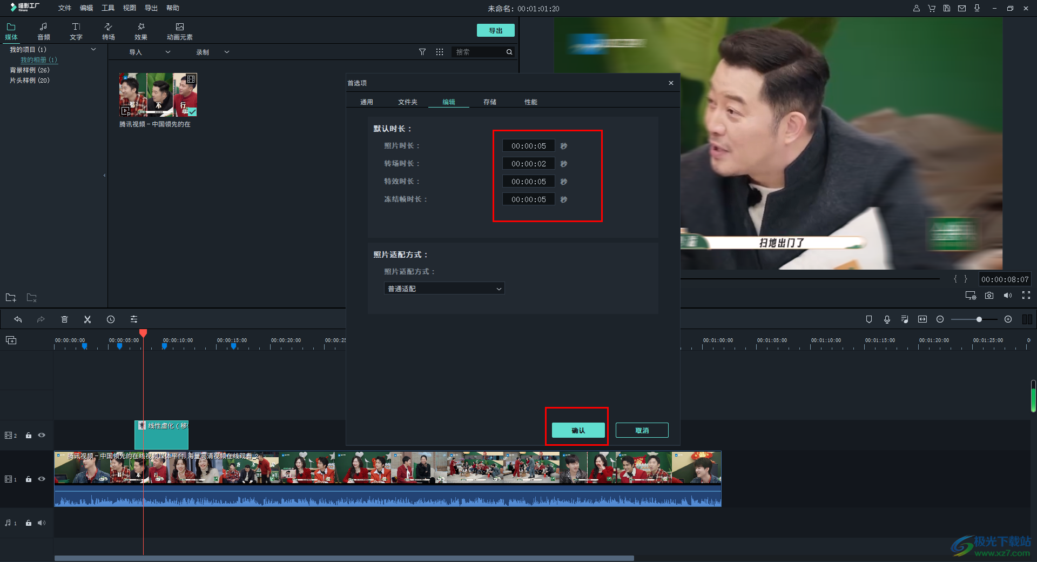Image resolution: width=1037 pixels, height=562 pixels.
Task: Collapse the 我的项目 tree chevron
Action: point(93,49)
